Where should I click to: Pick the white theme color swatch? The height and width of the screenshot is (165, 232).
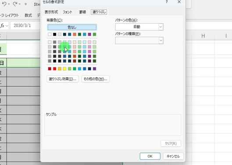tap(50, 34)
